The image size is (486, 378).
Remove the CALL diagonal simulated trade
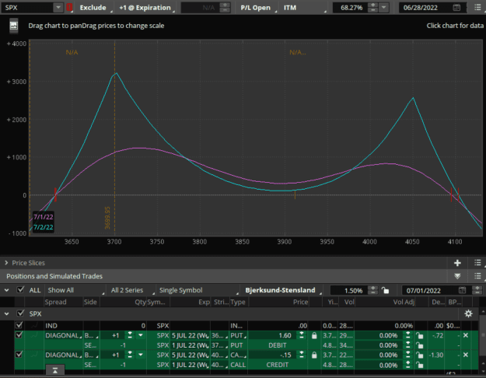click(466, 355)
